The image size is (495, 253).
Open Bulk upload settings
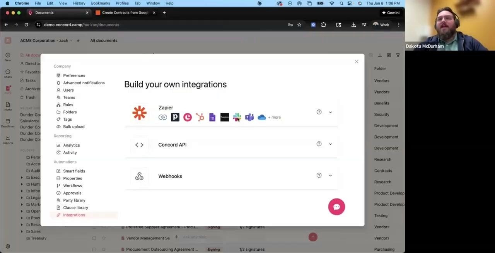coord(73,127)
